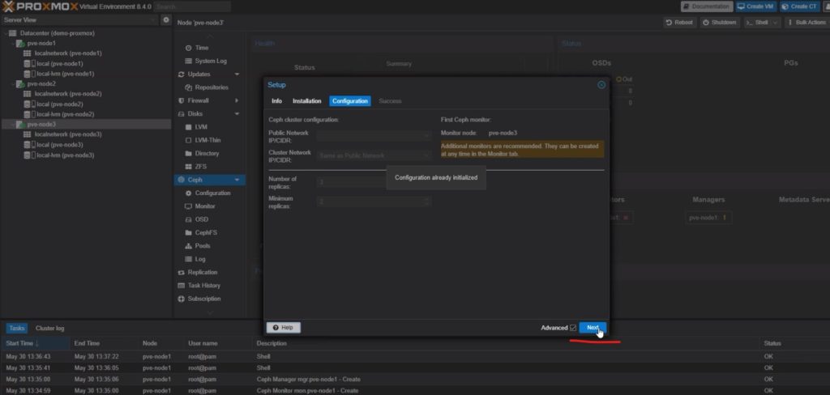The height and width of the screenshot is (395, 830).
Task: Click the Create VM button
Action: (x=756, y=6)
